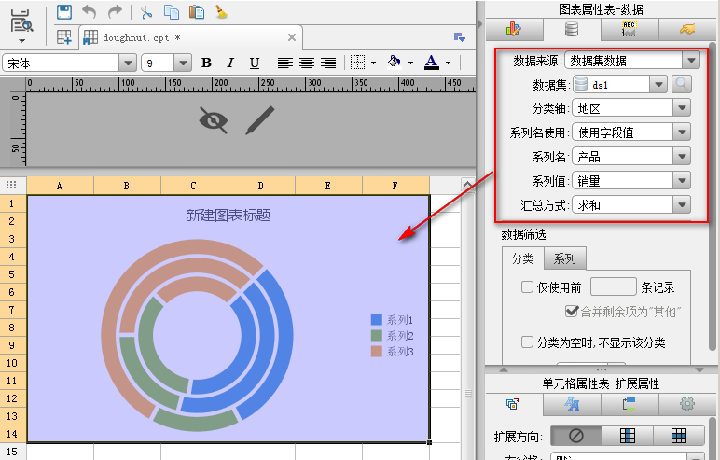Click the save disk icon
The height and width of the screenshot is (460, 720).
click(64, 12)
